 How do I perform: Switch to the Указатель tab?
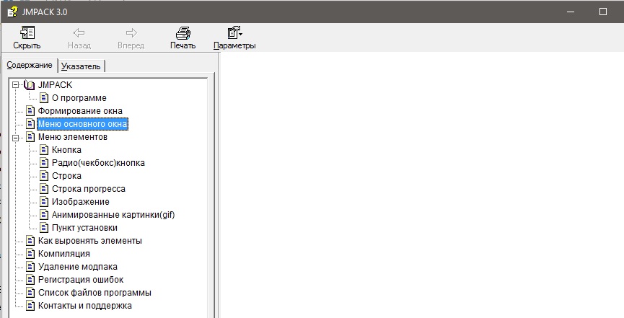[x=81, y=66]
